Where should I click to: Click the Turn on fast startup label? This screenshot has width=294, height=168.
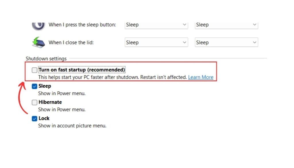pyautogui.click(x=82, y=70)
